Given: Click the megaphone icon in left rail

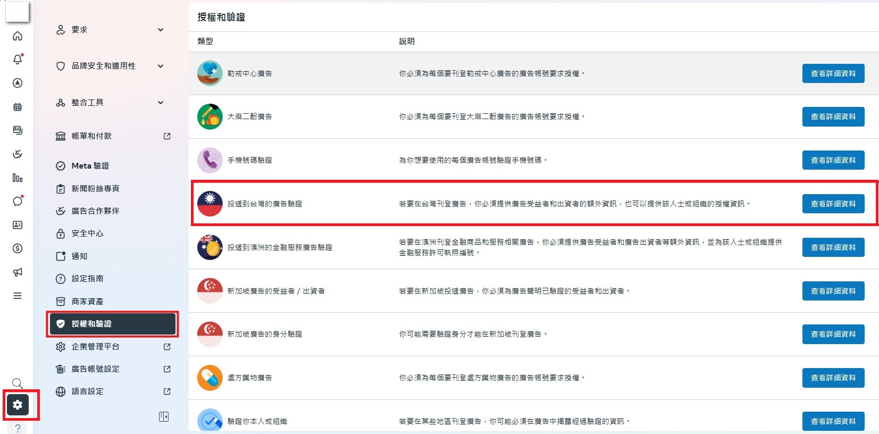Looking at the screenshot, I should pos(18,272).
